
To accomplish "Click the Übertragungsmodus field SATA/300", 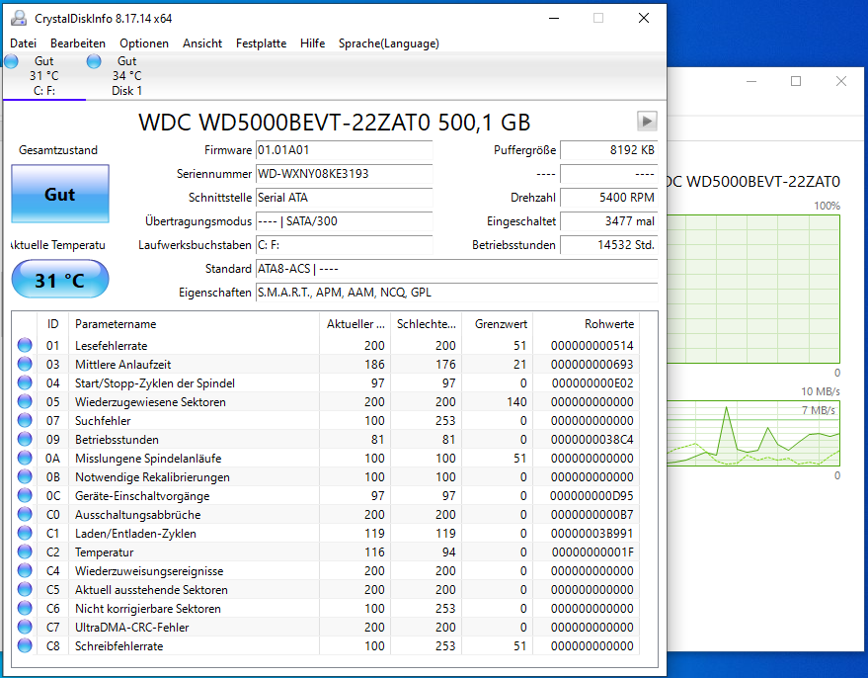I will (344, 221).
